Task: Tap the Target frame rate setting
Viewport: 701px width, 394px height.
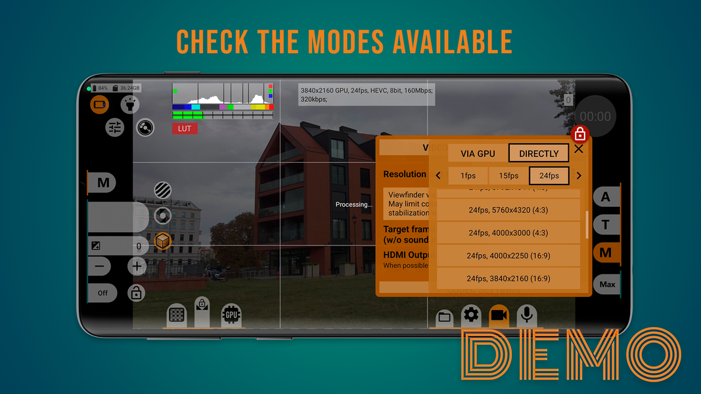Action: tap(406, 234)
